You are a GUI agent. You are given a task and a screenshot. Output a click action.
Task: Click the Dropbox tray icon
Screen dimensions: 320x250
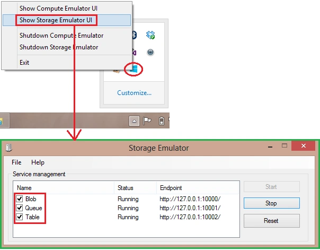pyautogui.click(x=150, y=35)
